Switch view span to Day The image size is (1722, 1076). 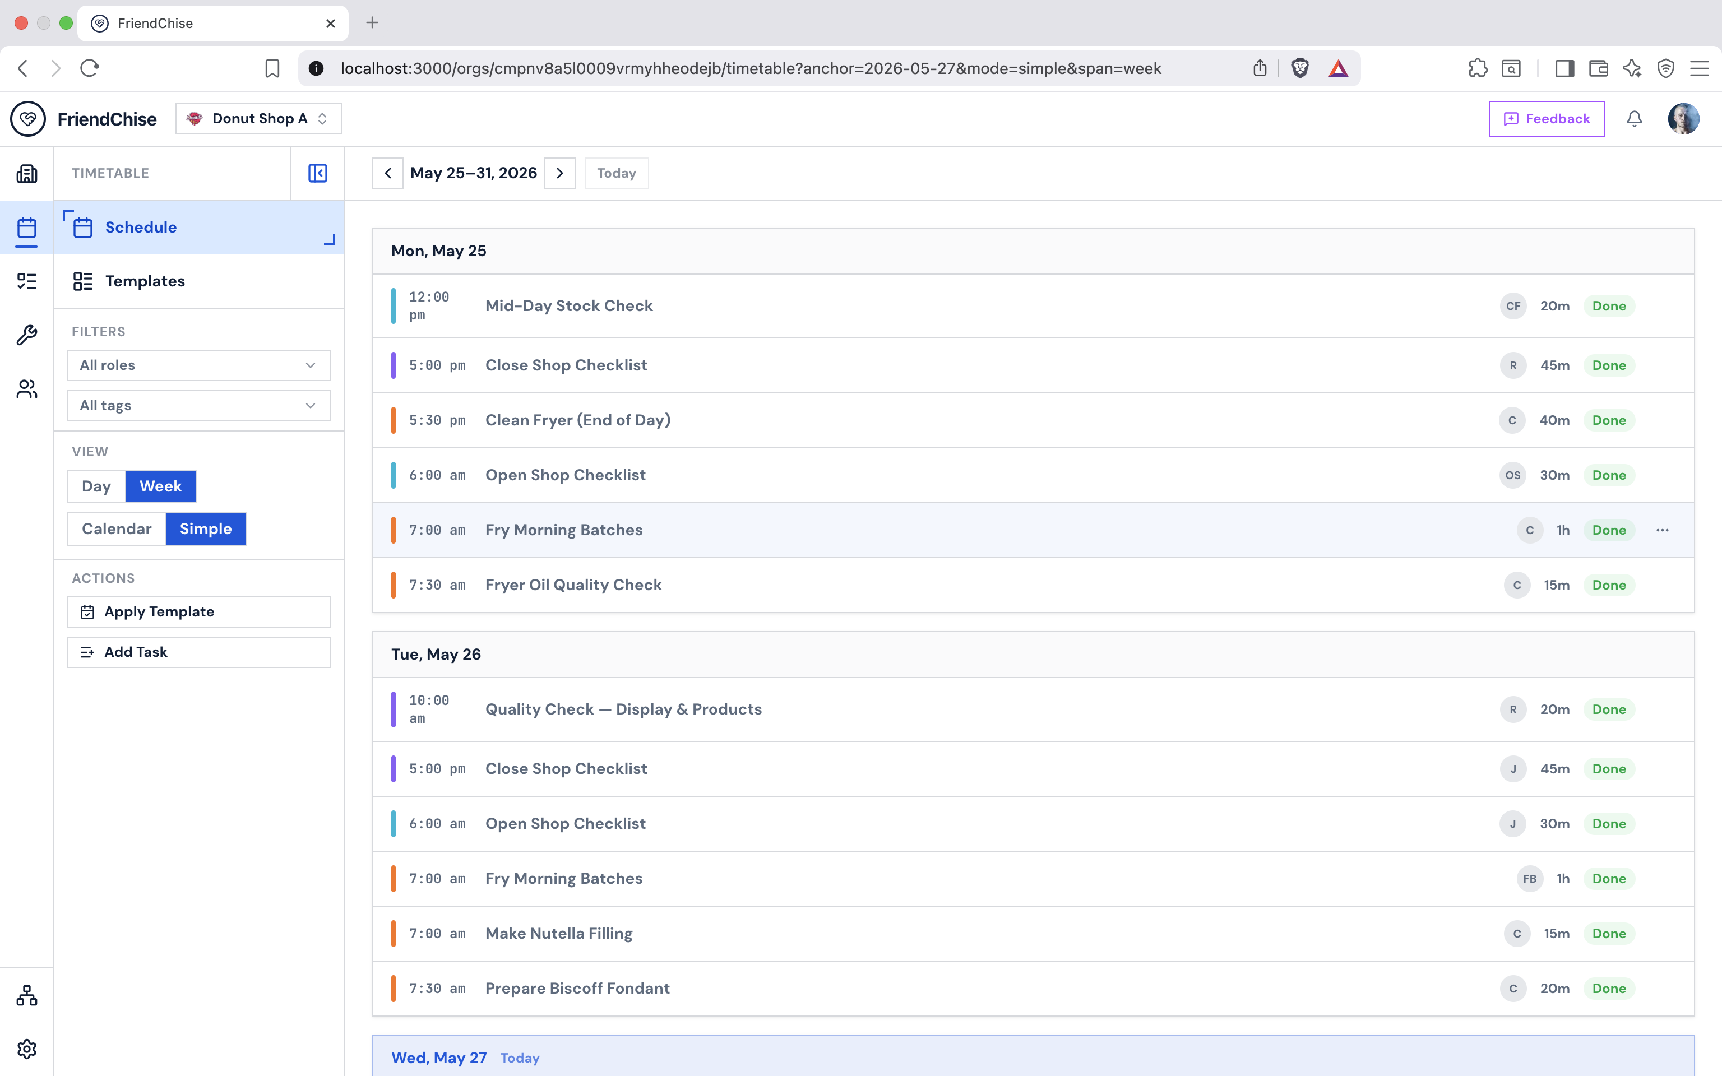click(x=97, y=487)
